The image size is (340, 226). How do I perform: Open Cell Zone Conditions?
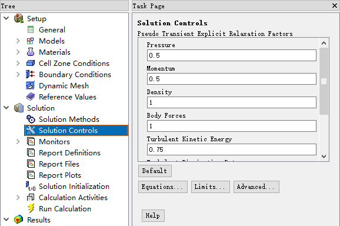pyautogui.click(x=74, y=63)
